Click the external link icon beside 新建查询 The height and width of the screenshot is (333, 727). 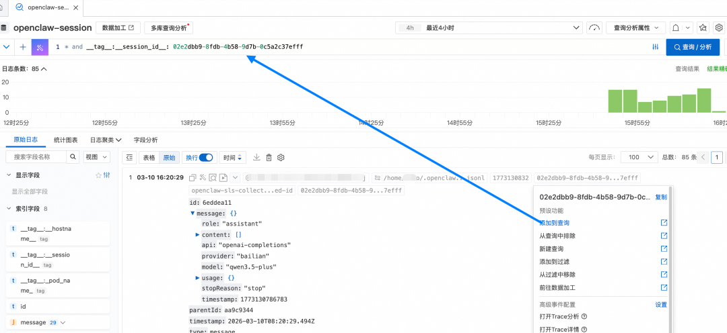[x=664, y=249]
